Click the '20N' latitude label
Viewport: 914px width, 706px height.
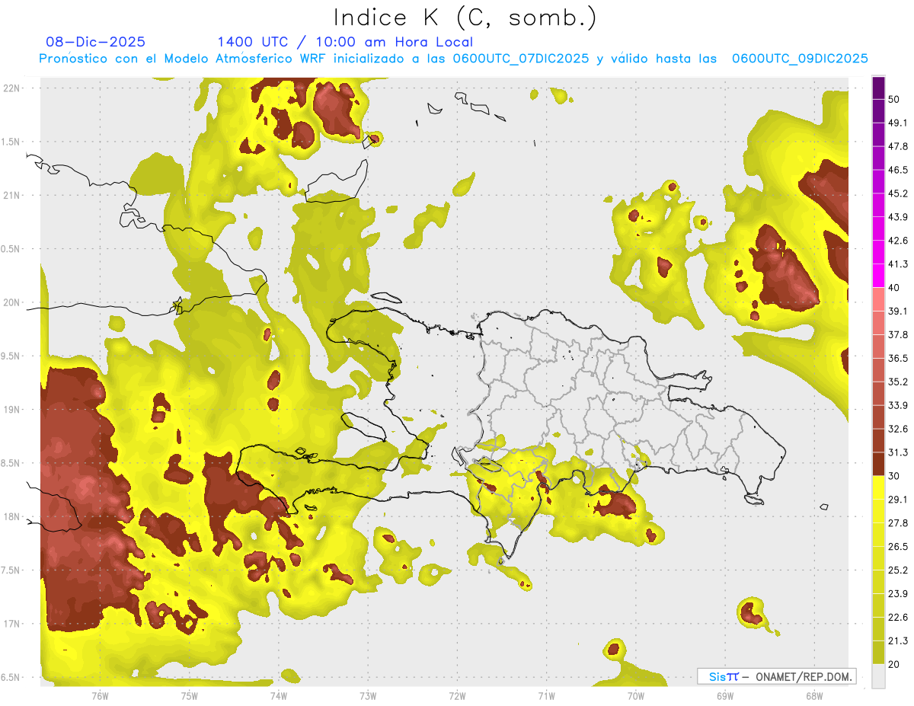pyautogui.click(x=12, y=302)
